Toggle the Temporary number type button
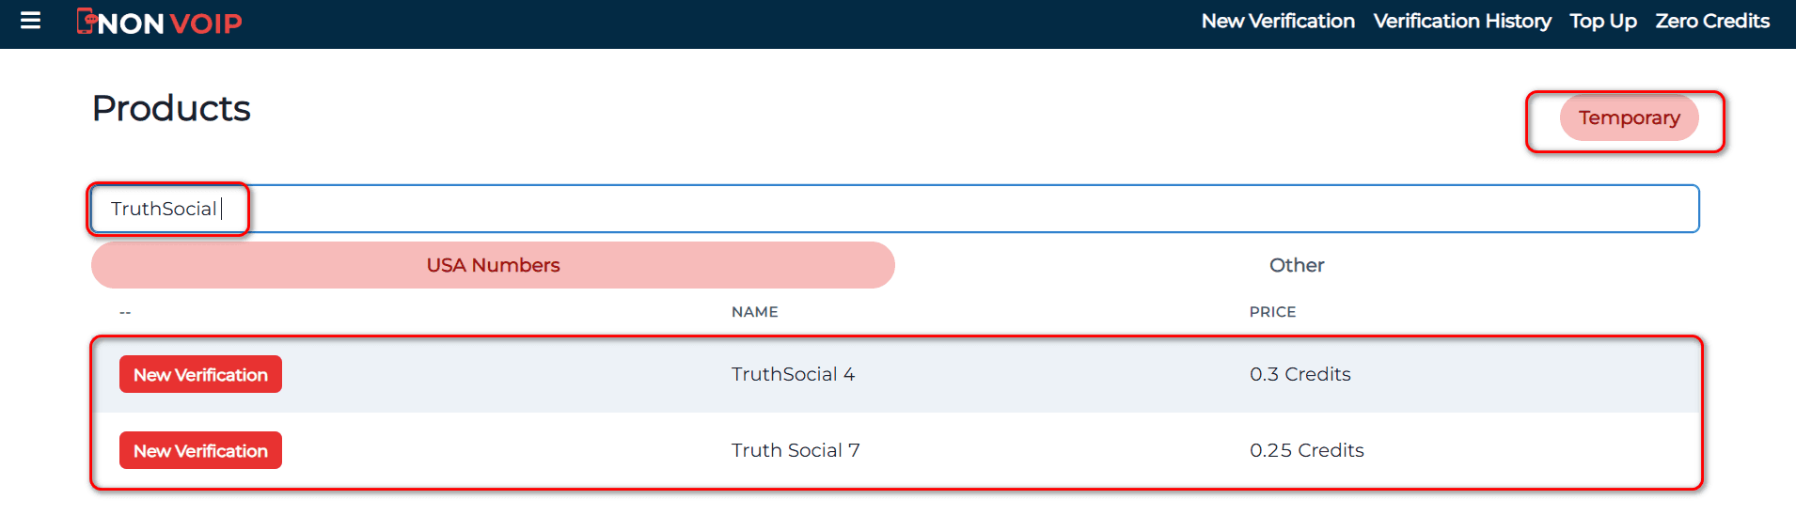 point(1629,117)
